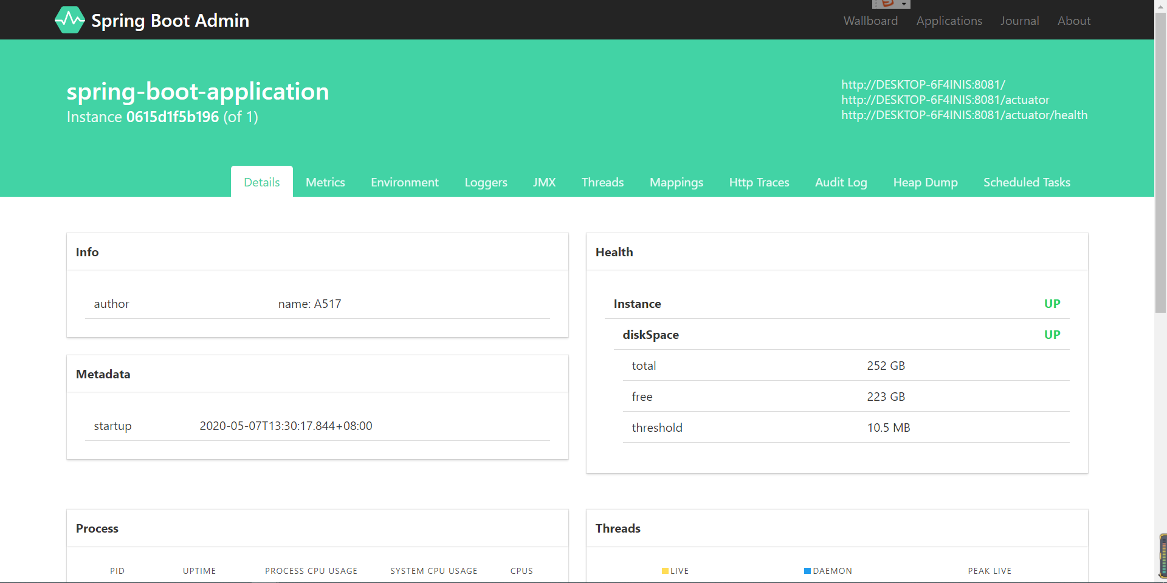Click the PEAK LIVE label

pyautogui.click(x=990, y=571)
